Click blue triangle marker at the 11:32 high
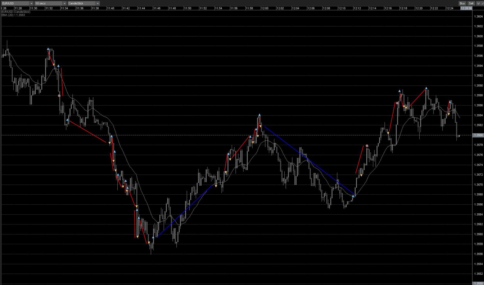 coord(48,49)
